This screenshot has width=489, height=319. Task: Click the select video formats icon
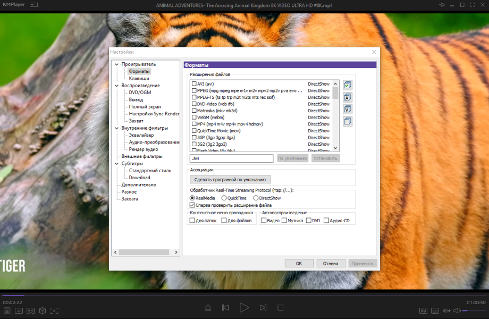[x=348, y=109]
